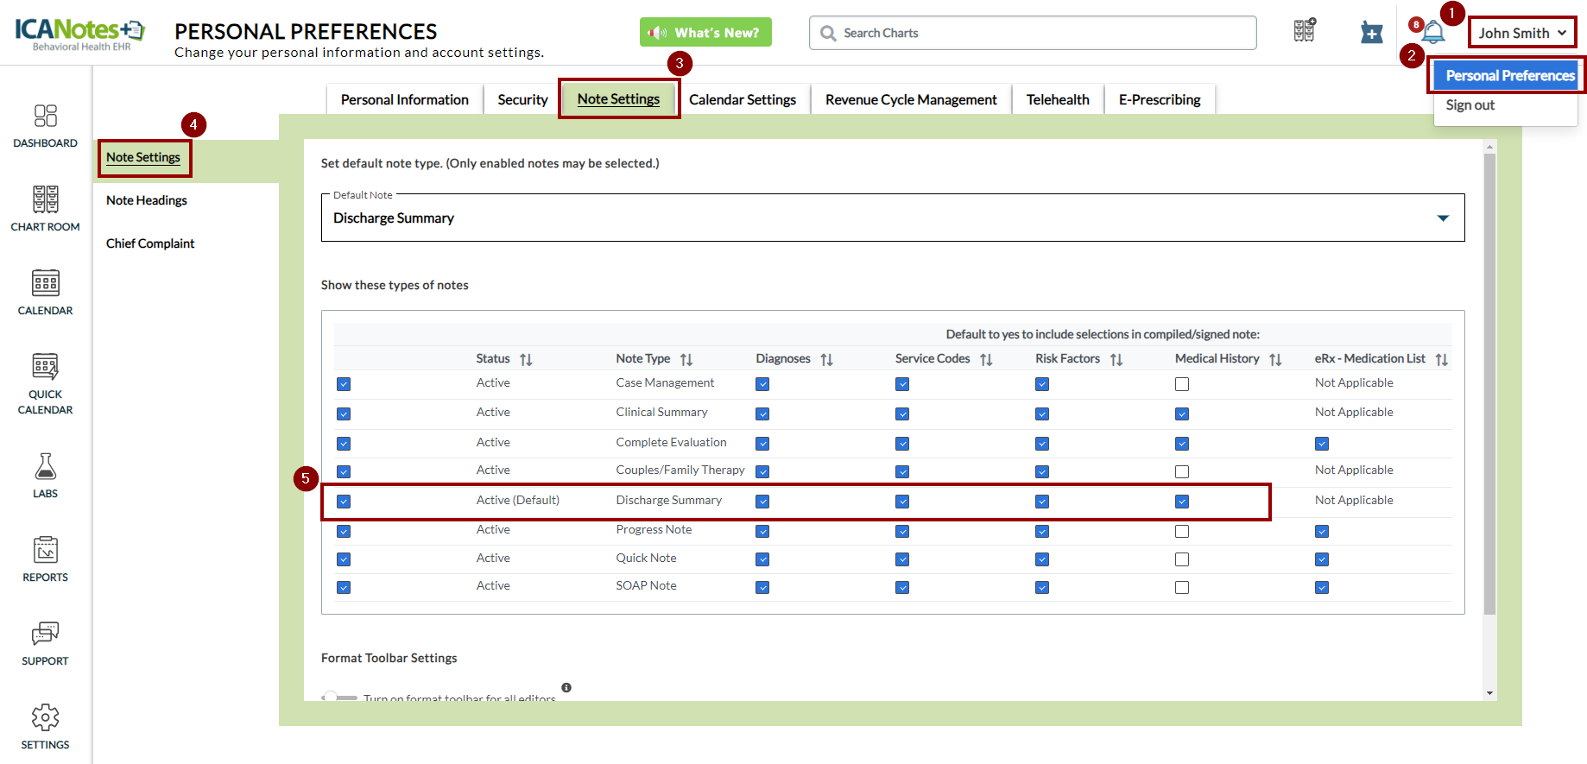Click the vertical scrollbar of settings panel
The image size is (1587, 764).
pos(1489,388)
